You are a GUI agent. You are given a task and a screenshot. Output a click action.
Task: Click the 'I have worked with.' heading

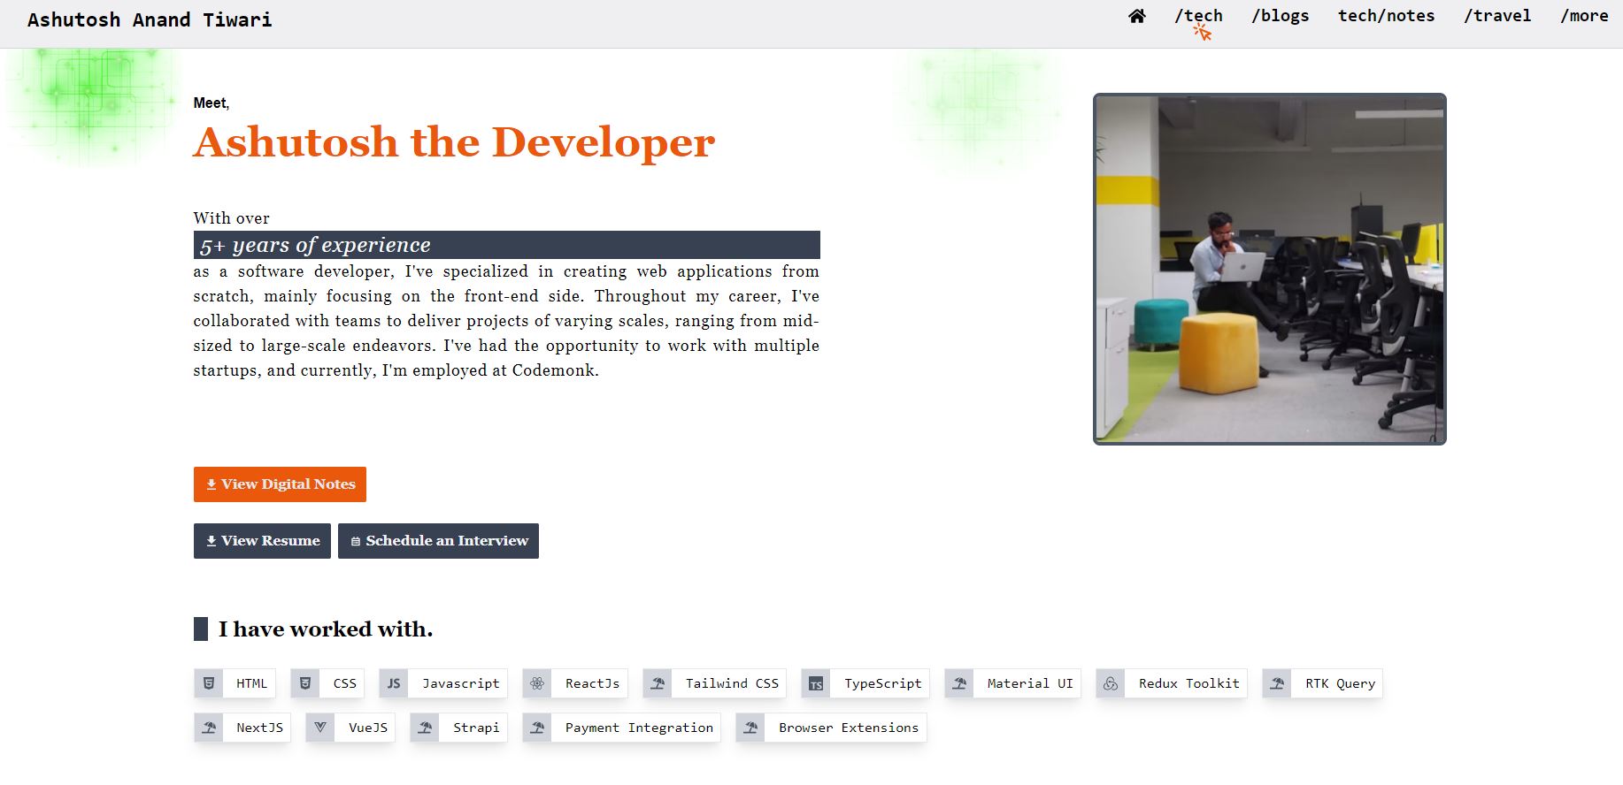click(326, 629)
